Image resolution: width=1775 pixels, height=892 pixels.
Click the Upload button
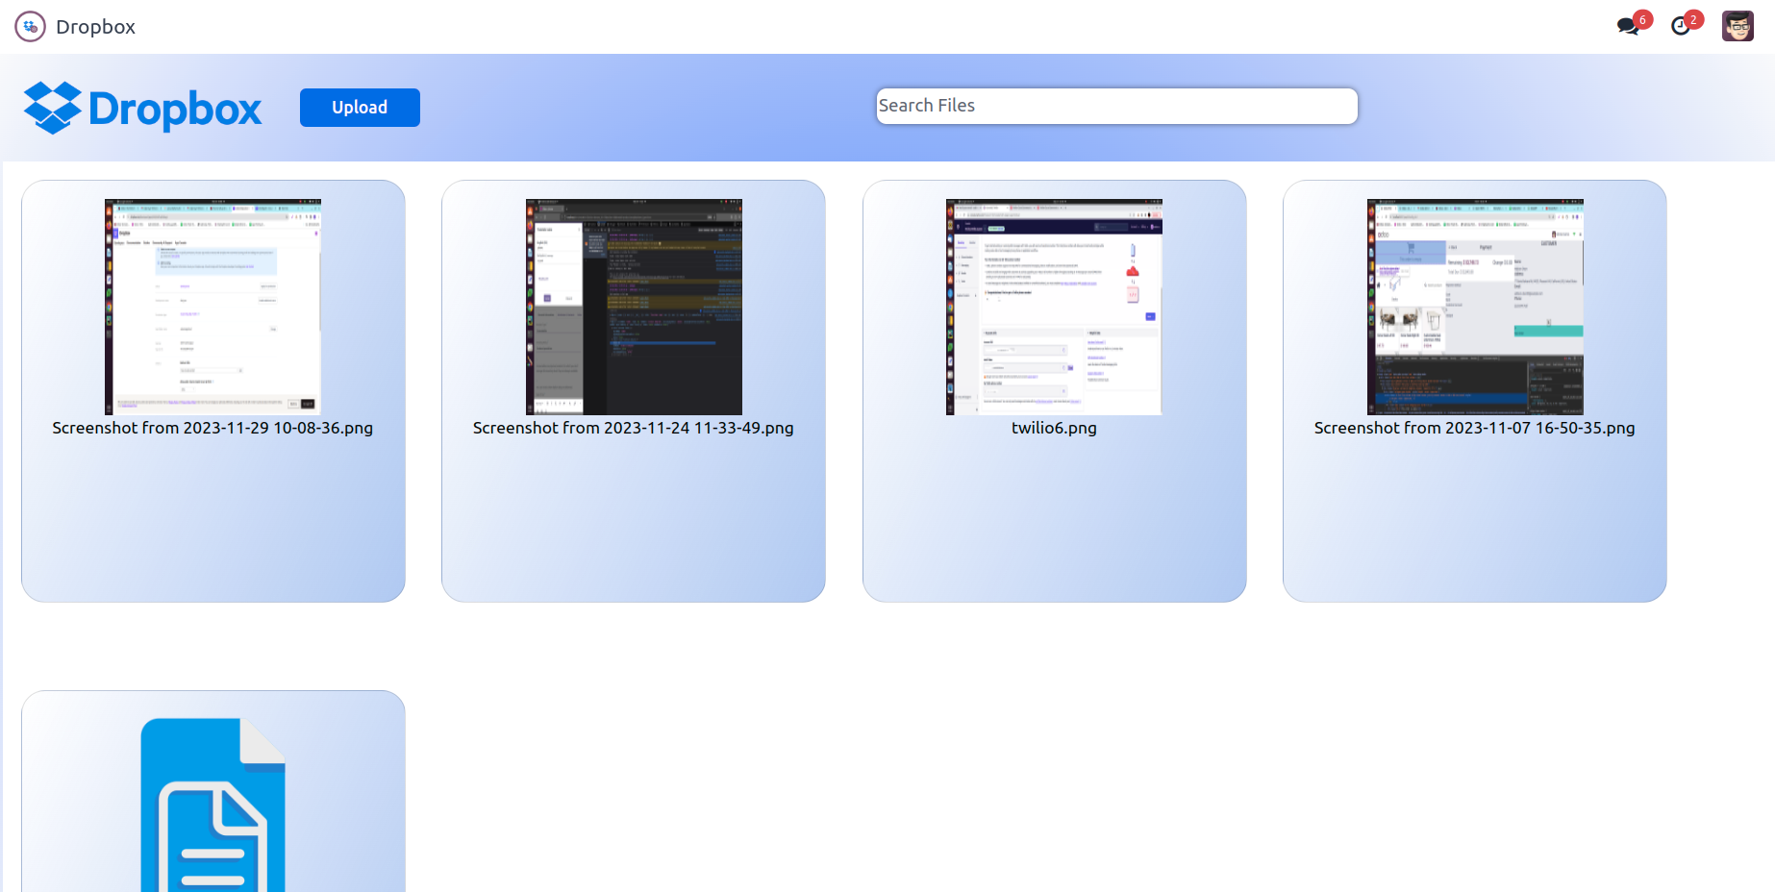[360, 108]
